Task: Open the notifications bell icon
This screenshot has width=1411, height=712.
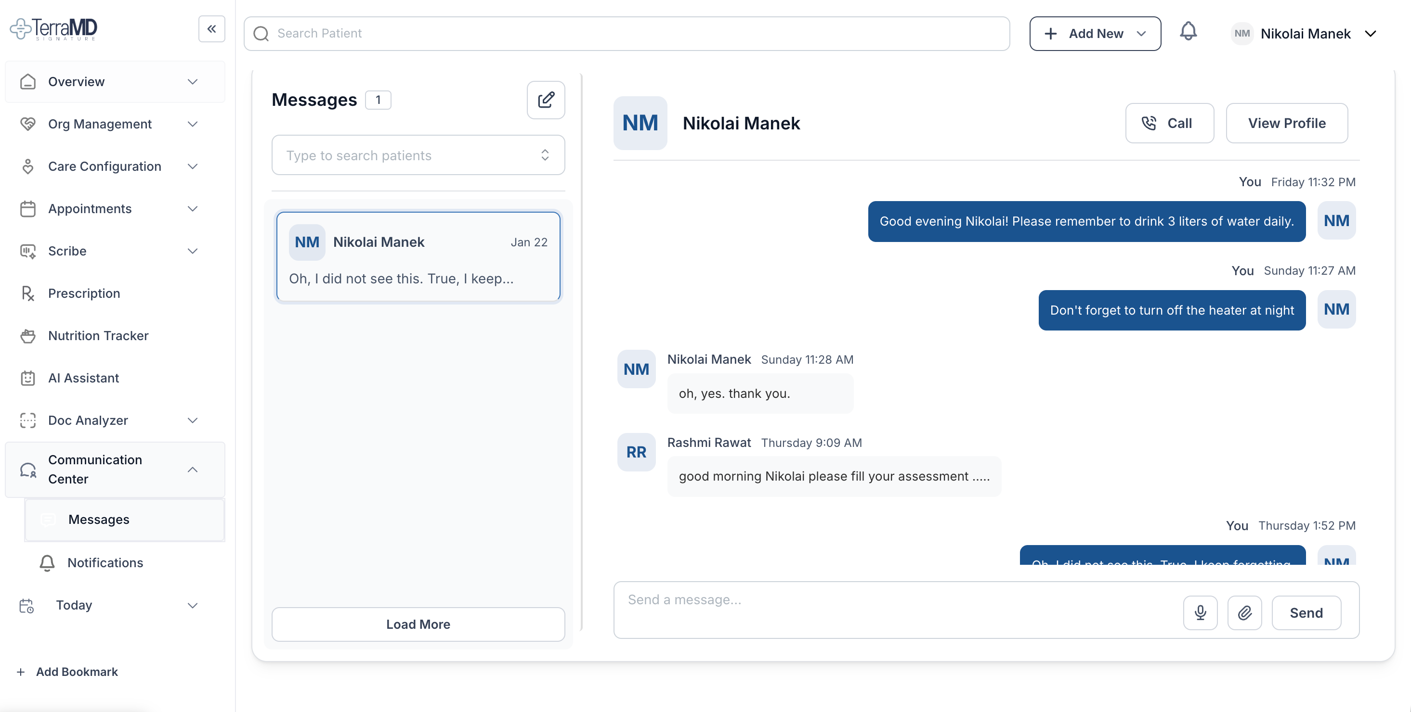Action: (x=1188, y=32)
